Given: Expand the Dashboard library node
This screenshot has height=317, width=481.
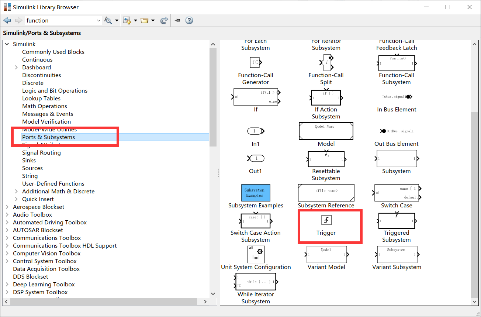Looking at the screenshot, I should 16,67.
